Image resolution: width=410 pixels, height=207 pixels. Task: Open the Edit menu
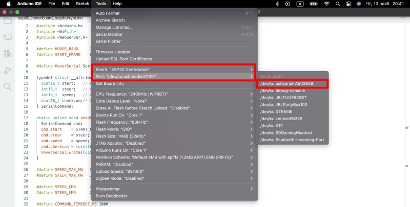tap(66, 4)
